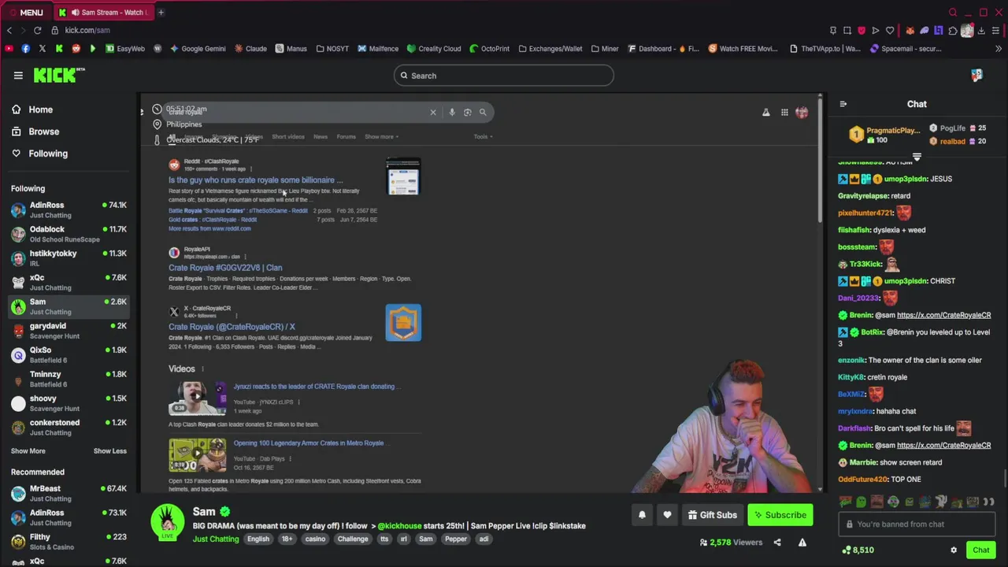The width and height of the screenshot is (1008, 567).
Task: Click the Gift Subs button
Action: click(712, 515)
